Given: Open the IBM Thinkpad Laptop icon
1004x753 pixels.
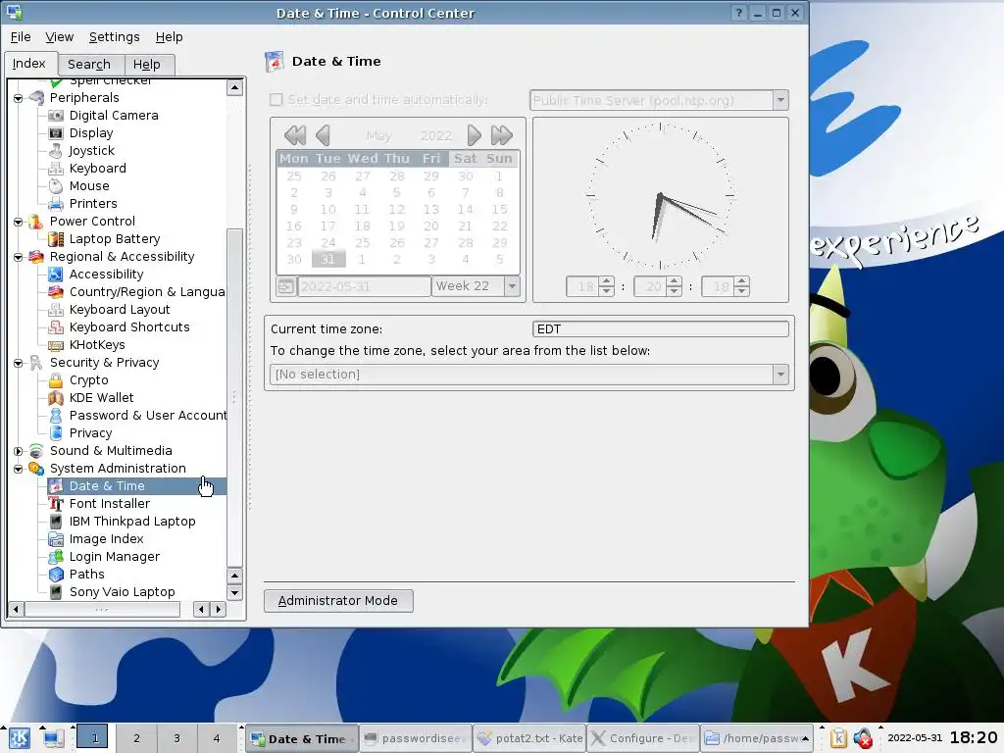Looking at the screenshot, I should (56, 522).
